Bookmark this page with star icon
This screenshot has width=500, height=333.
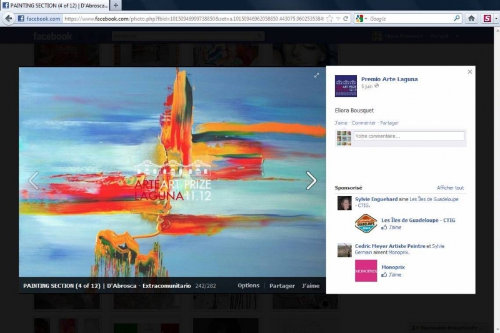click(x=330, y=19)
